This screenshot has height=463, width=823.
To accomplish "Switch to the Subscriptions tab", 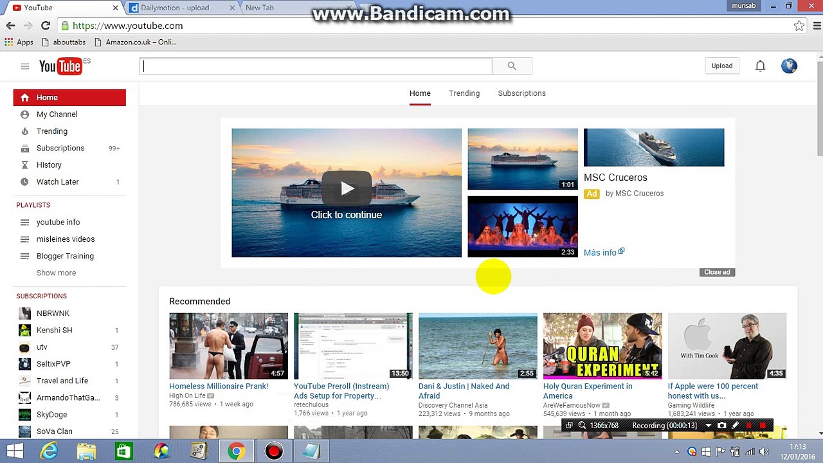I will [x=521, y=93].
